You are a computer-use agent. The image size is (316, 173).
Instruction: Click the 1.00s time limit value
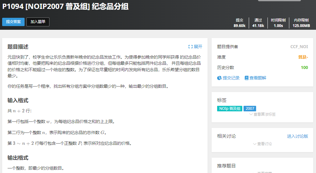[278, 26]
